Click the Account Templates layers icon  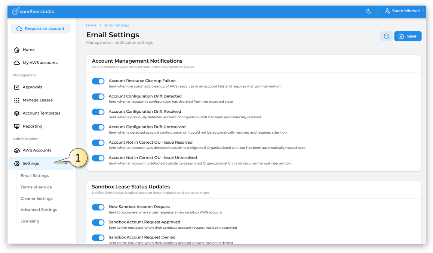point(17,113)
